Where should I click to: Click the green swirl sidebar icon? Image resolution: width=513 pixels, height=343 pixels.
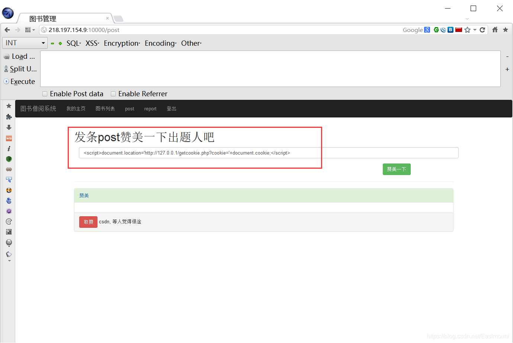tap(9, 159)
